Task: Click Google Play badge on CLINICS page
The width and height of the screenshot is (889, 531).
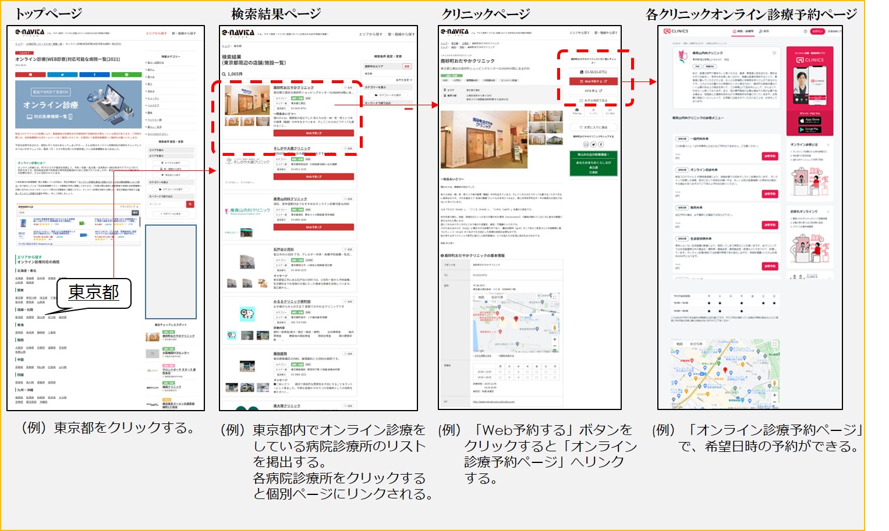Action: (810, 129)
